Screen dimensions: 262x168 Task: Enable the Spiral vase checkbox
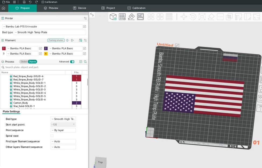pos(52,136)
